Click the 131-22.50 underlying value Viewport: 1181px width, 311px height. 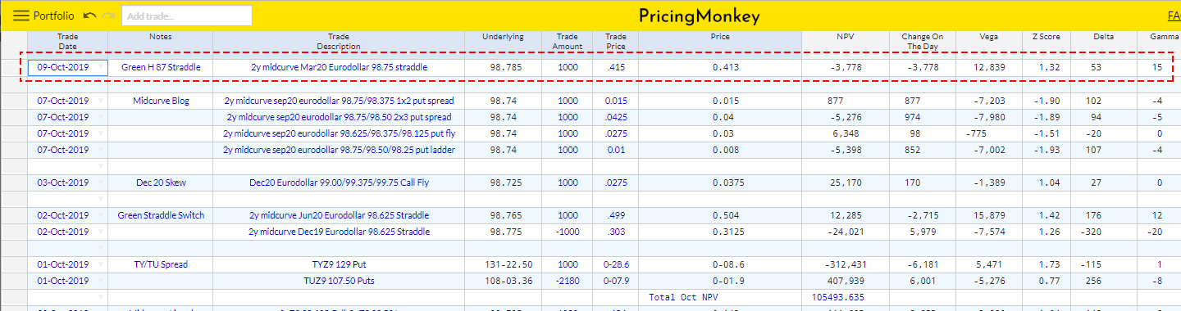point(503,264)
